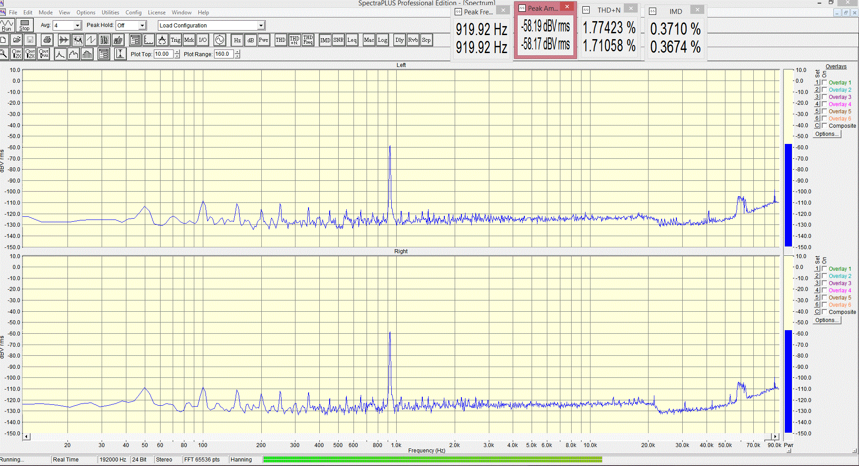This screenshot has height=466, width=859.
Task: Zoom in 2X on the plot
Action: [17, 54]
